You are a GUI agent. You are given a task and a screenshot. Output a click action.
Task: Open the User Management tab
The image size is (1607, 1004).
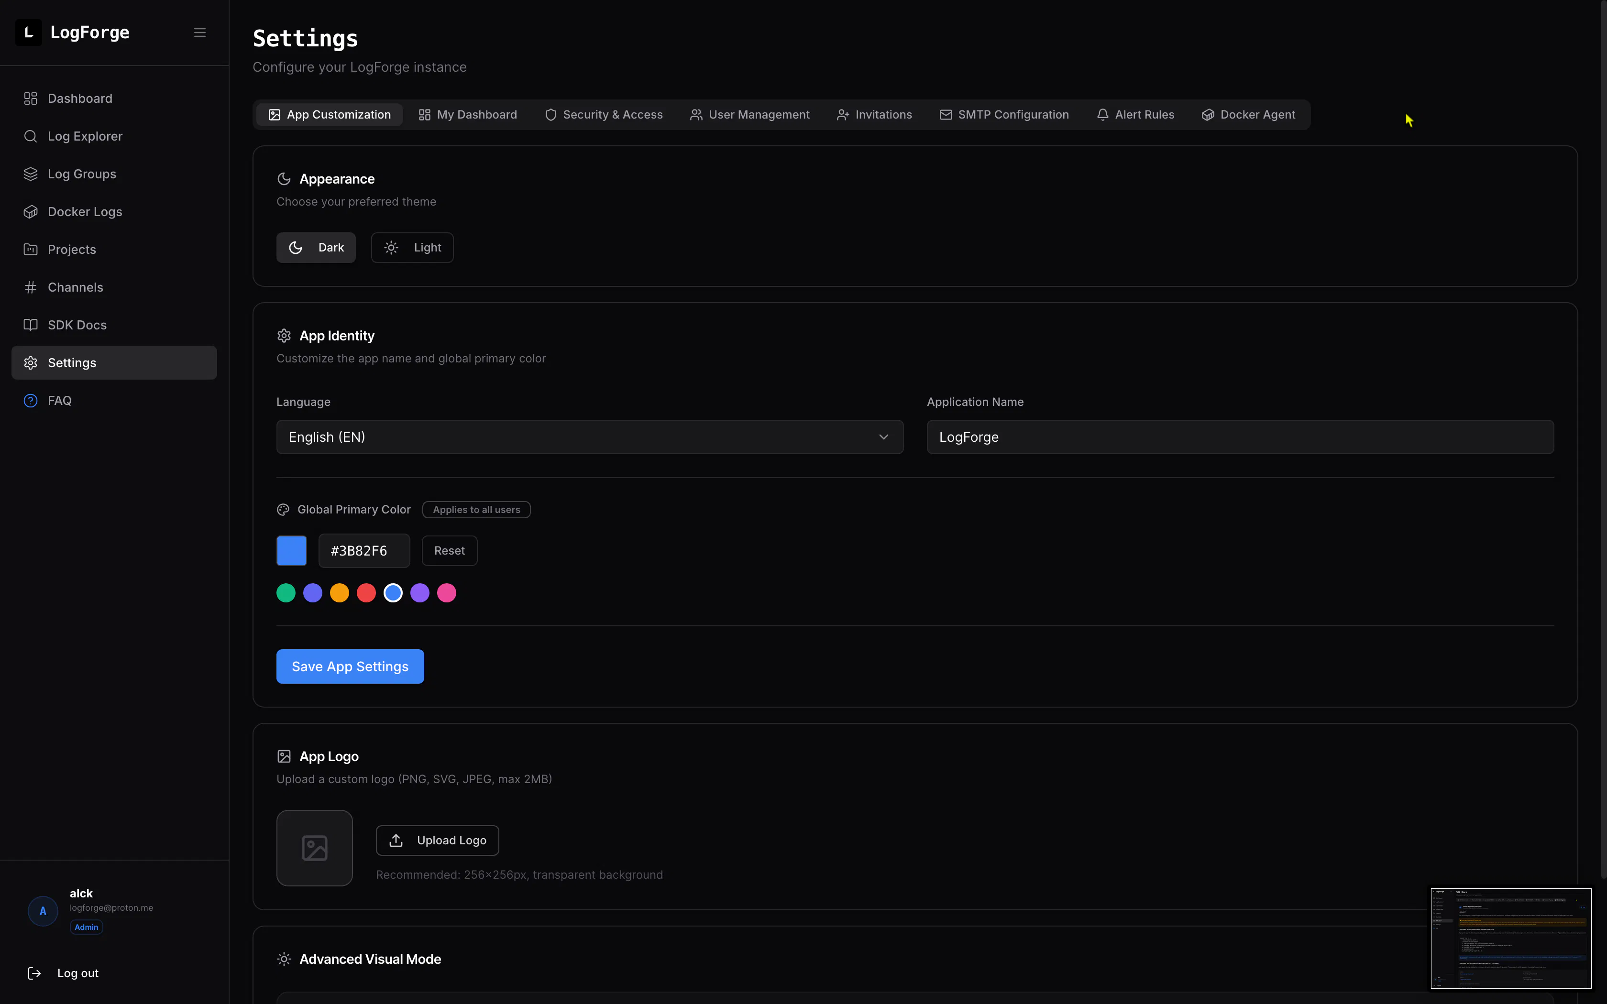tap(750, 115)
